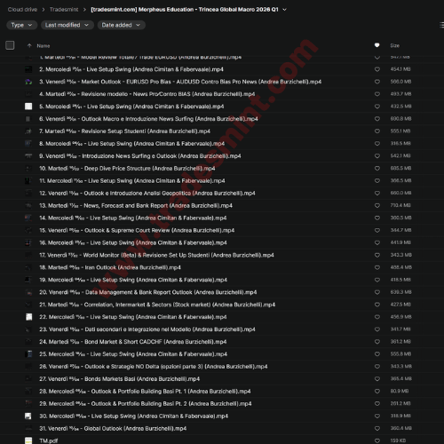444x444 pixels.
Task: Favorite the '2. Mercoledì Live Setup Swing' file
Action: coord(377,69)
